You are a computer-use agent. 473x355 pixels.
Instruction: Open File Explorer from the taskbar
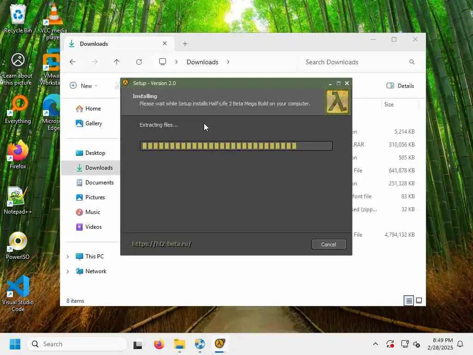180,344
